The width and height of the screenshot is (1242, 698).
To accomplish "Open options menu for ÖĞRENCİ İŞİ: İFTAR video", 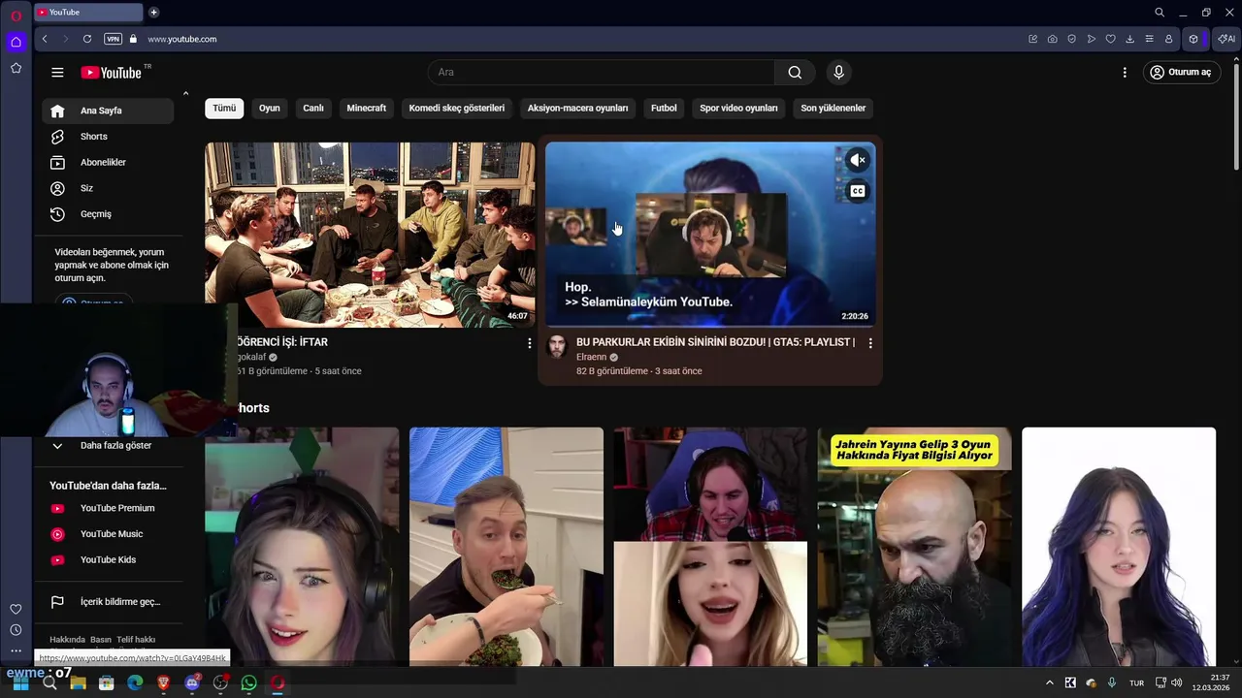I will click(x=529, y=343).
